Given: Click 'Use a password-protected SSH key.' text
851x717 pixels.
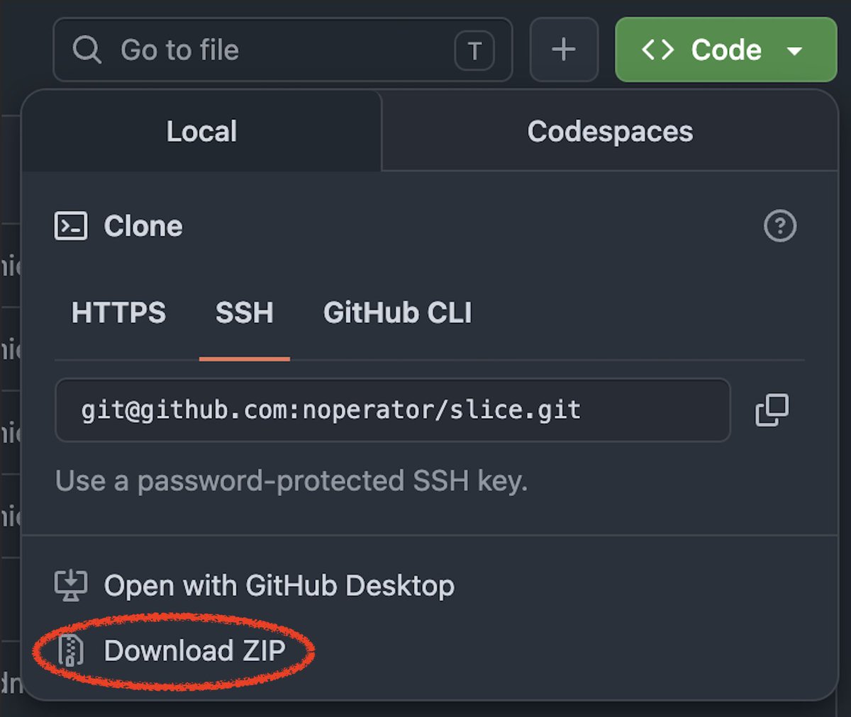Looking at the screenshot, I should pyautogui.click(x=291, y=481).
